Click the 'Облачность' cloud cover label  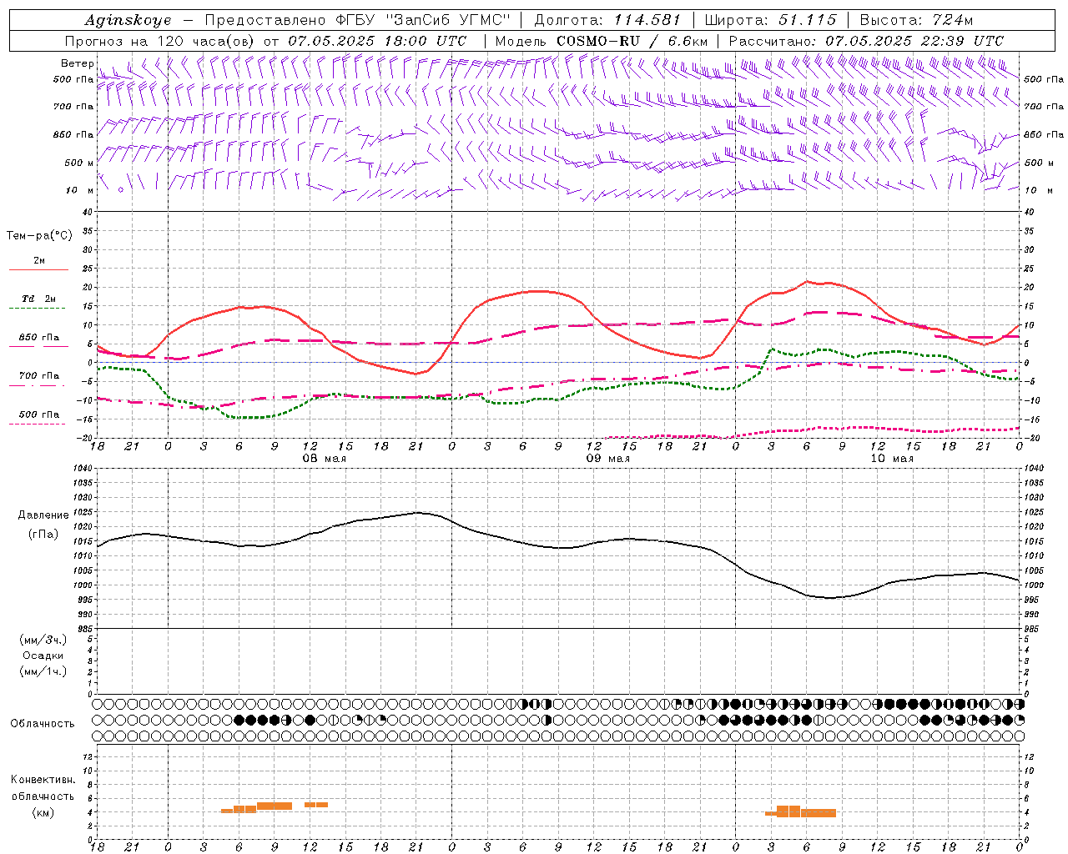point(43,723)
